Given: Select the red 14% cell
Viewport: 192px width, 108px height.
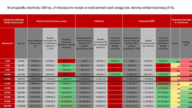Looking at the screenshot, I should click(175, 70).
